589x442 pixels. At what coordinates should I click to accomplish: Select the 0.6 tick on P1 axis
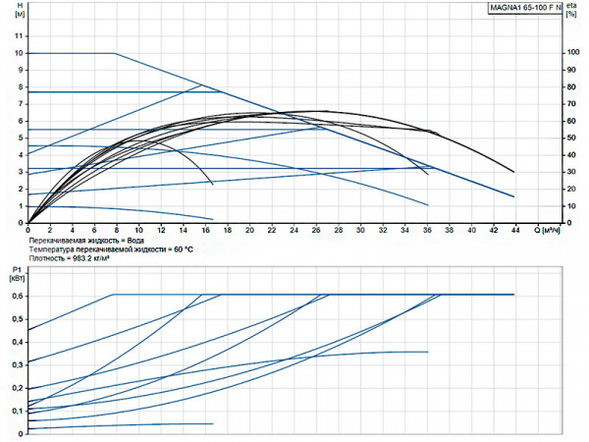[17, 295]
